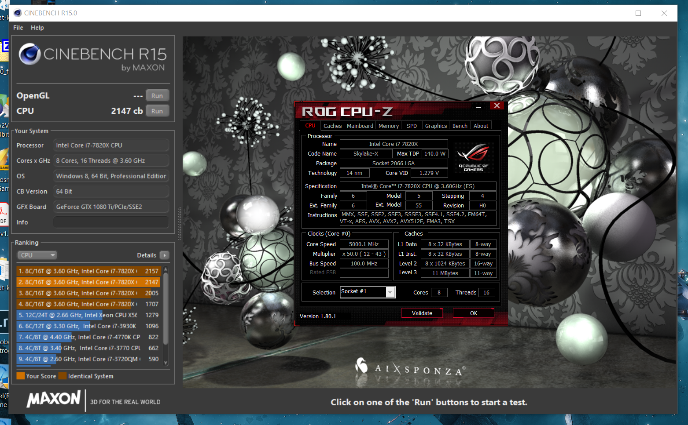Open the CPU ranking dropdown
Screen dimensions: 688x425
click(37, 255)
